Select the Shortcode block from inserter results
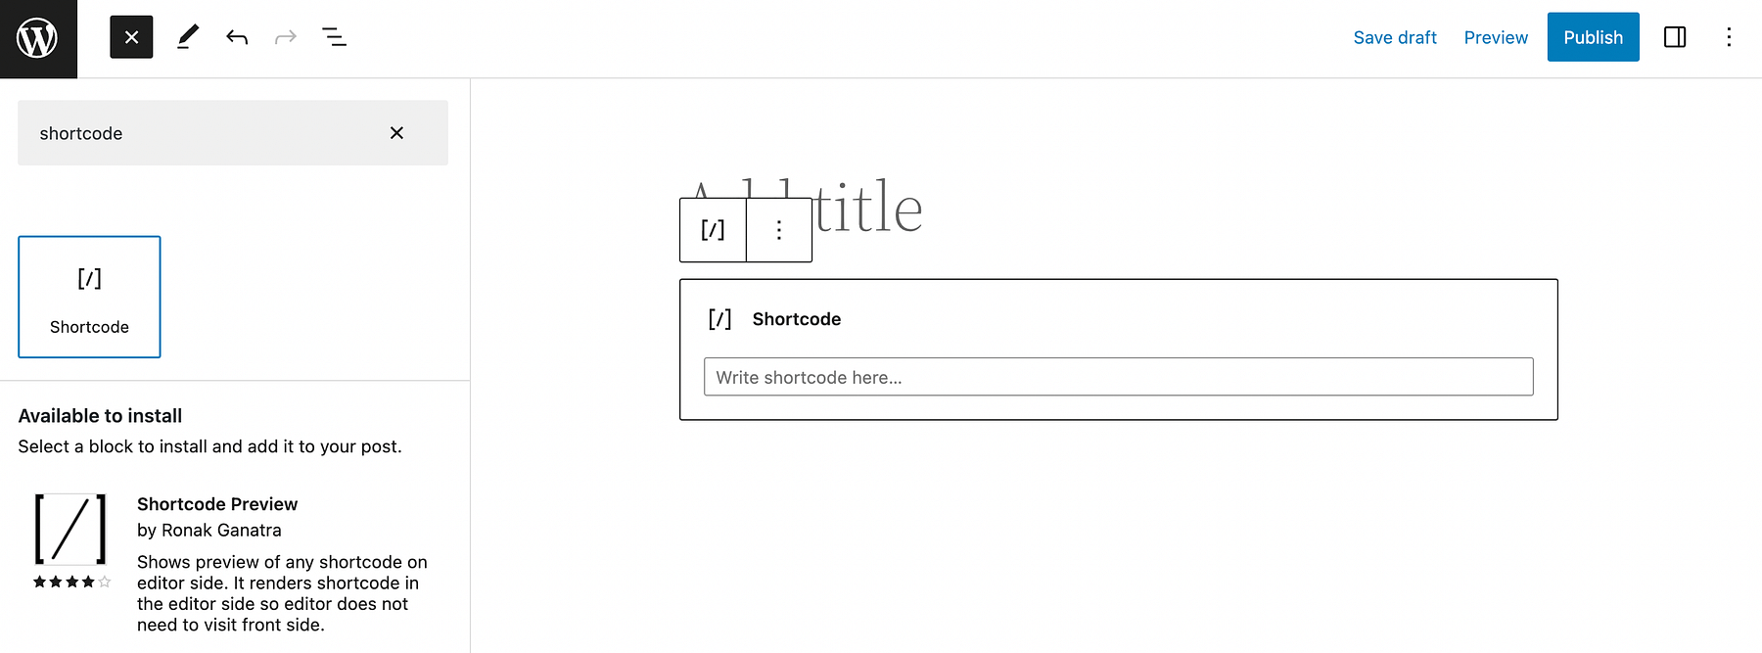1762x653 pixels. [89, 297]
